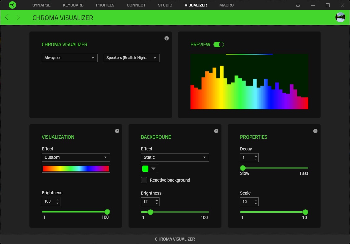The image size is (350, 244).
Task: Click the Scale slider handle
Action: pyautogui.click(x=305, y=212)
